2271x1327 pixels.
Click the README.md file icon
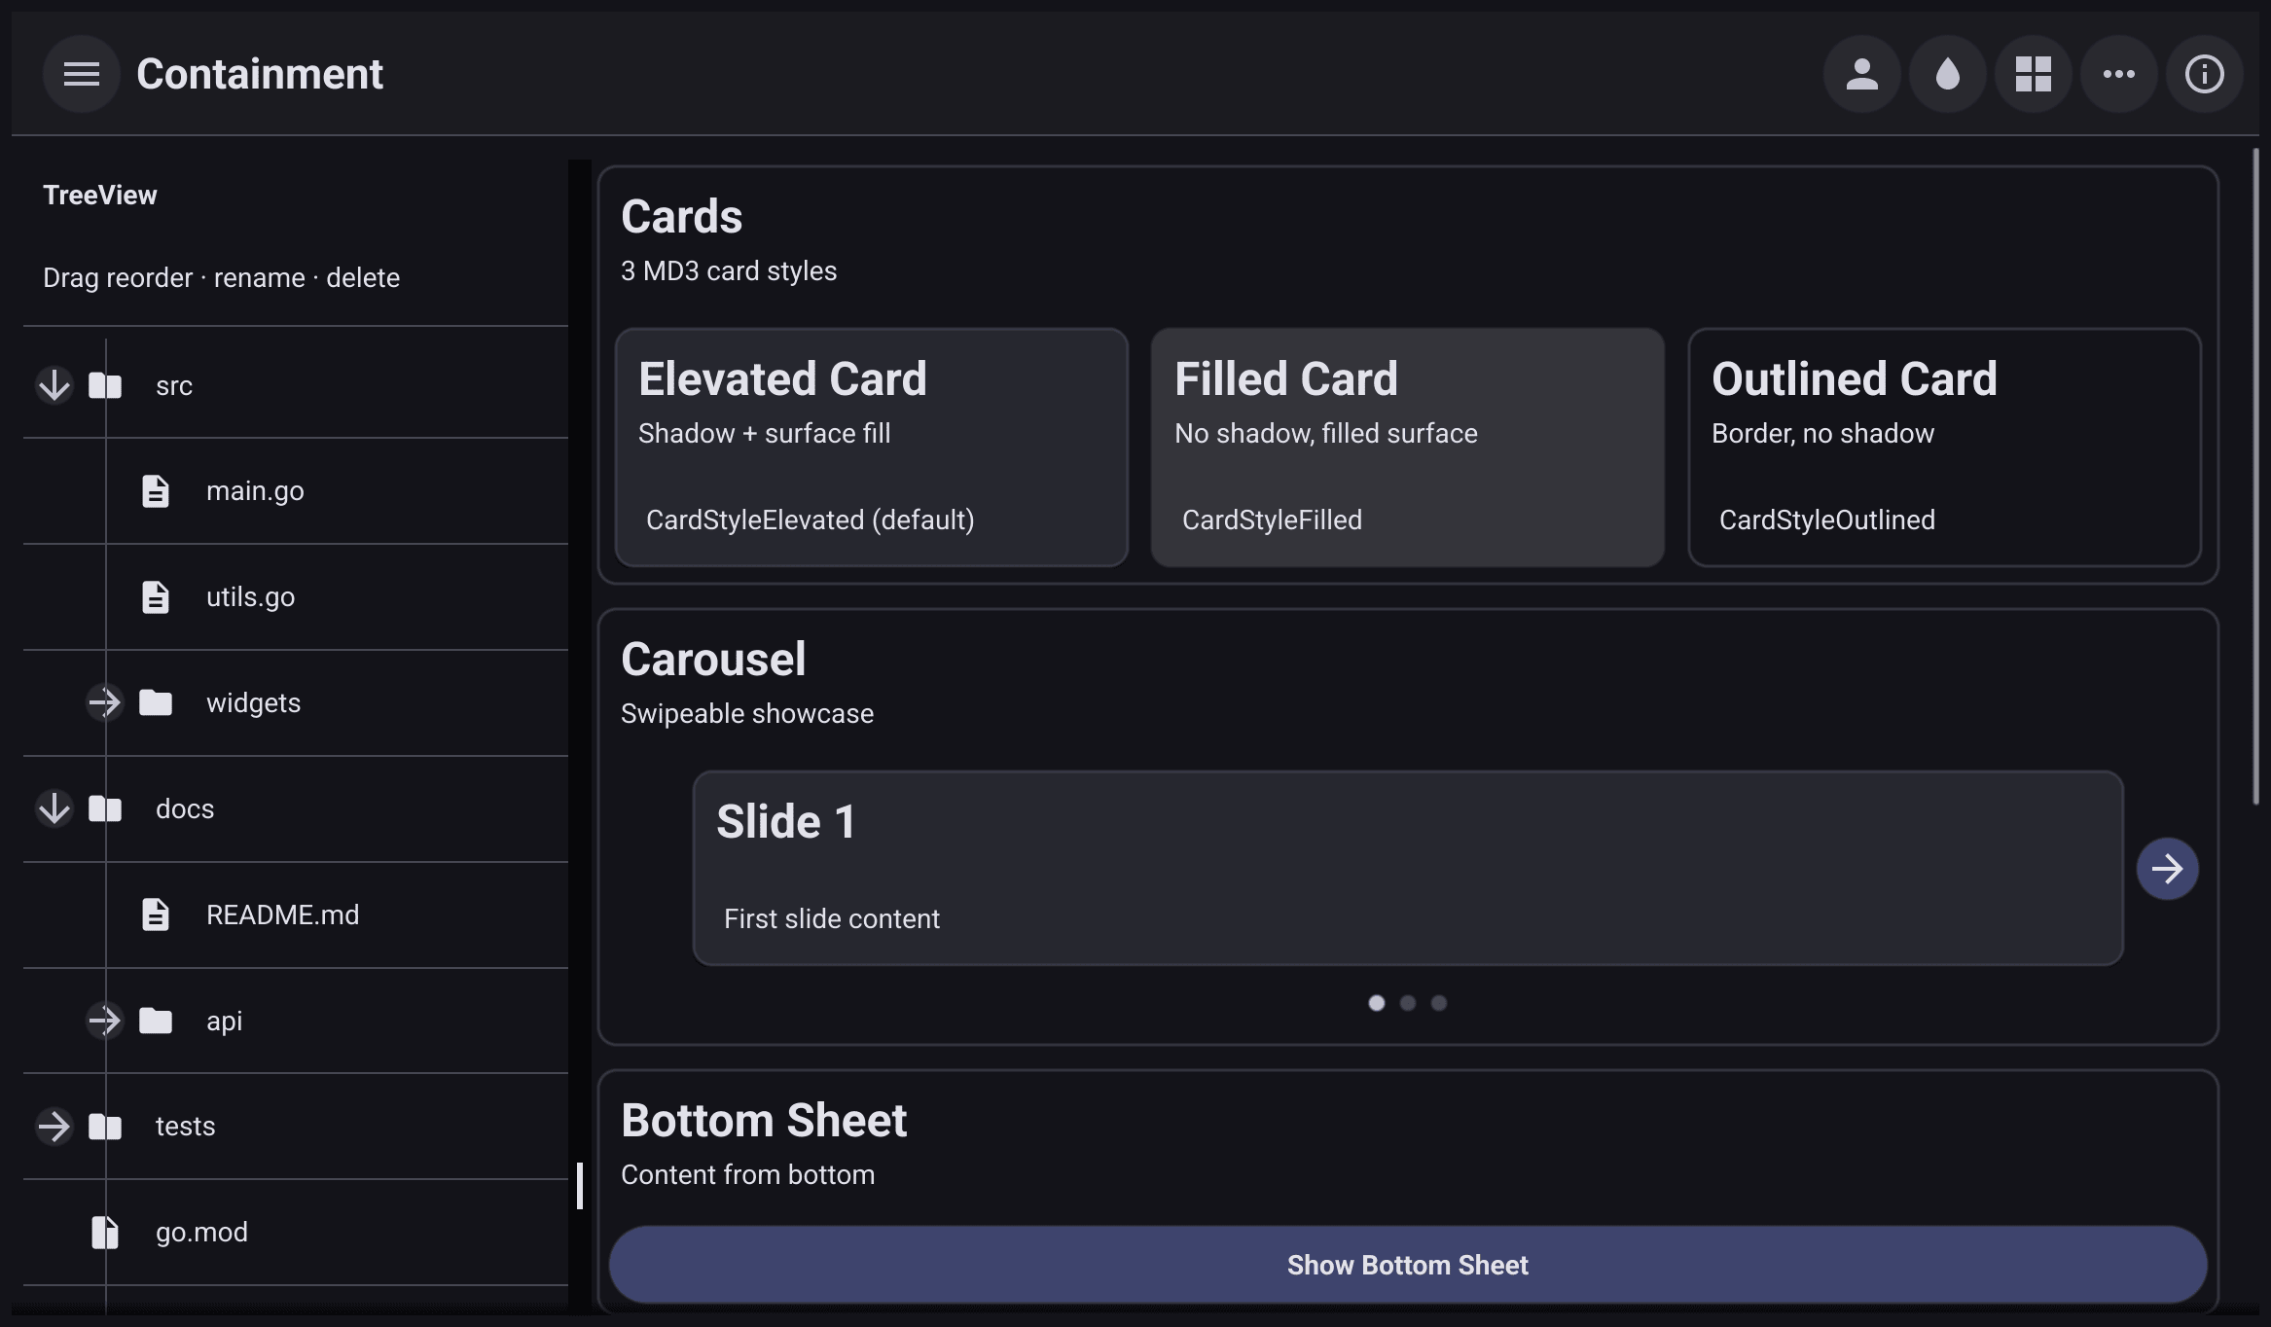tap(156, 915)
